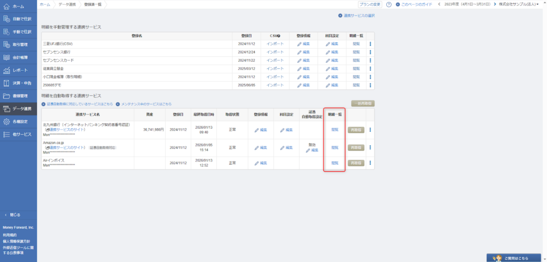Open three-dot menu for Amazon.co.jp row

pyautogui.click(x=370, y=148)
